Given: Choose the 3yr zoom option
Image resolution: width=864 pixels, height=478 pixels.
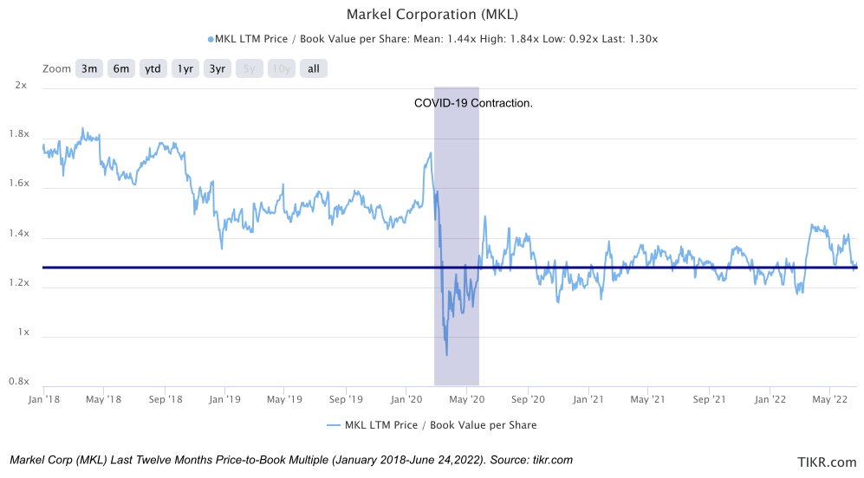Looking at the screenshot, I should 217,69.
